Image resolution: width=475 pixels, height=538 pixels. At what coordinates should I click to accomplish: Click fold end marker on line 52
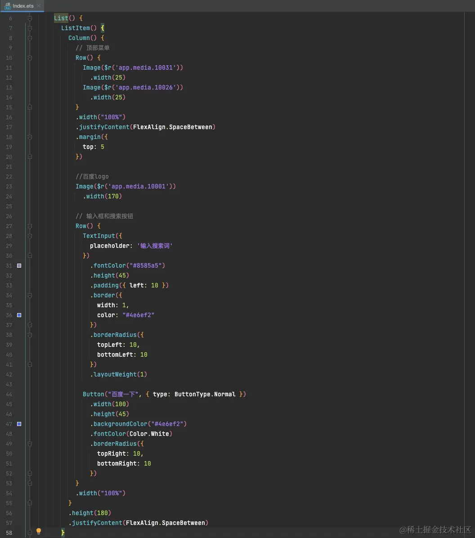click(30, 474)
